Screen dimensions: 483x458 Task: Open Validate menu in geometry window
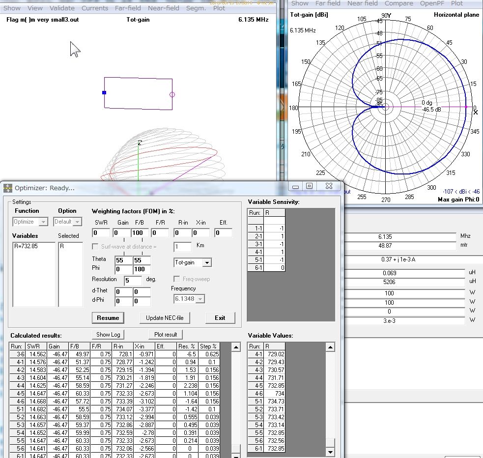point(62,8)
